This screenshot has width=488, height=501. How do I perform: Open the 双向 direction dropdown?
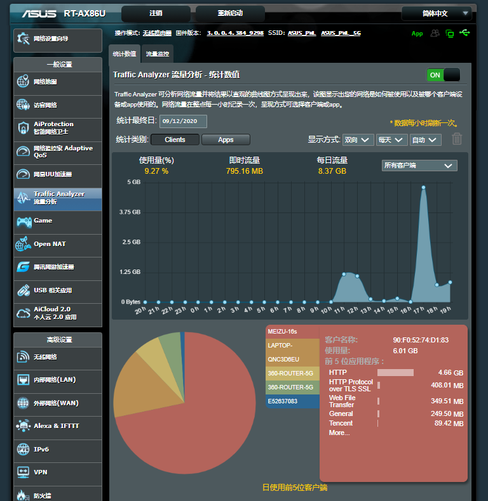tap(358, 140)
